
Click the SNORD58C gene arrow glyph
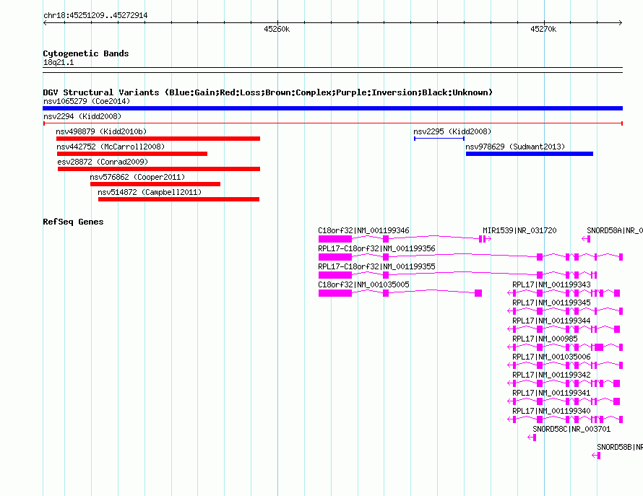point(532,438)
